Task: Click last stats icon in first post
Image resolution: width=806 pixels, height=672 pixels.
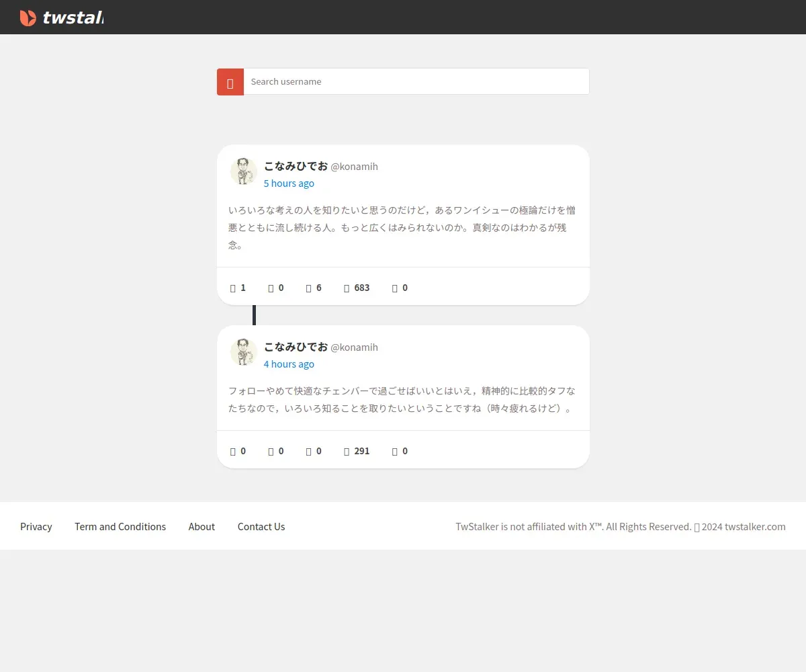Action: (x=395, y=288)
